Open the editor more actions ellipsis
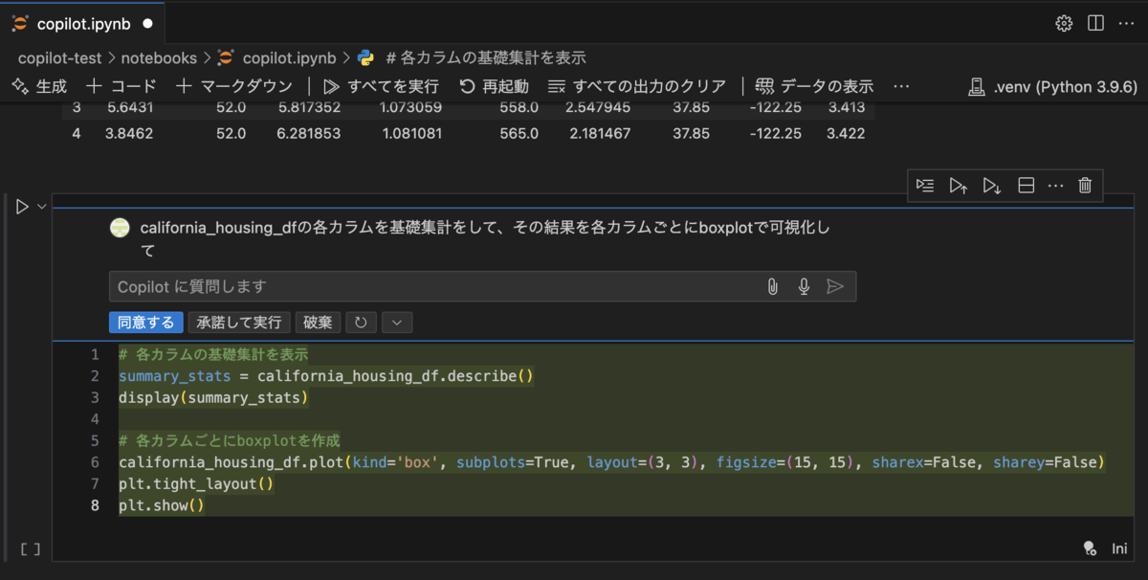 point(1126,23)
